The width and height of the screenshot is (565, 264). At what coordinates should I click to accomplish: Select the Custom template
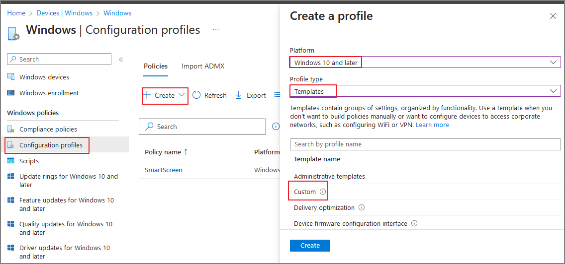pyautogui.click(x=305, y=192)
